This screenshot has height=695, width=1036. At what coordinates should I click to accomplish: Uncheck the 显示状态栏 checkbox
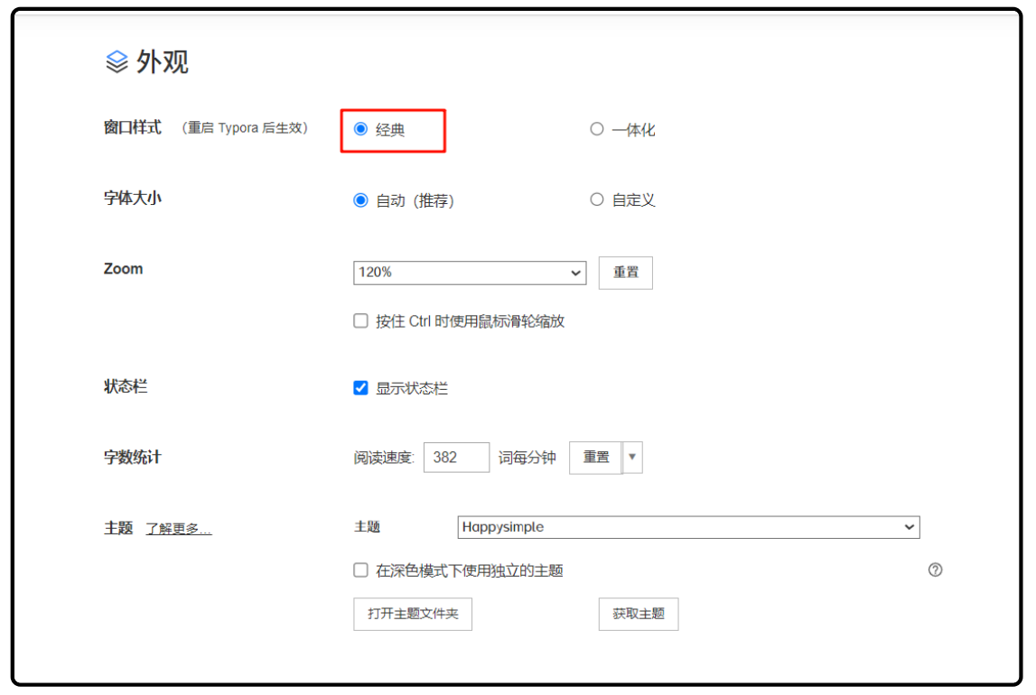360,388
